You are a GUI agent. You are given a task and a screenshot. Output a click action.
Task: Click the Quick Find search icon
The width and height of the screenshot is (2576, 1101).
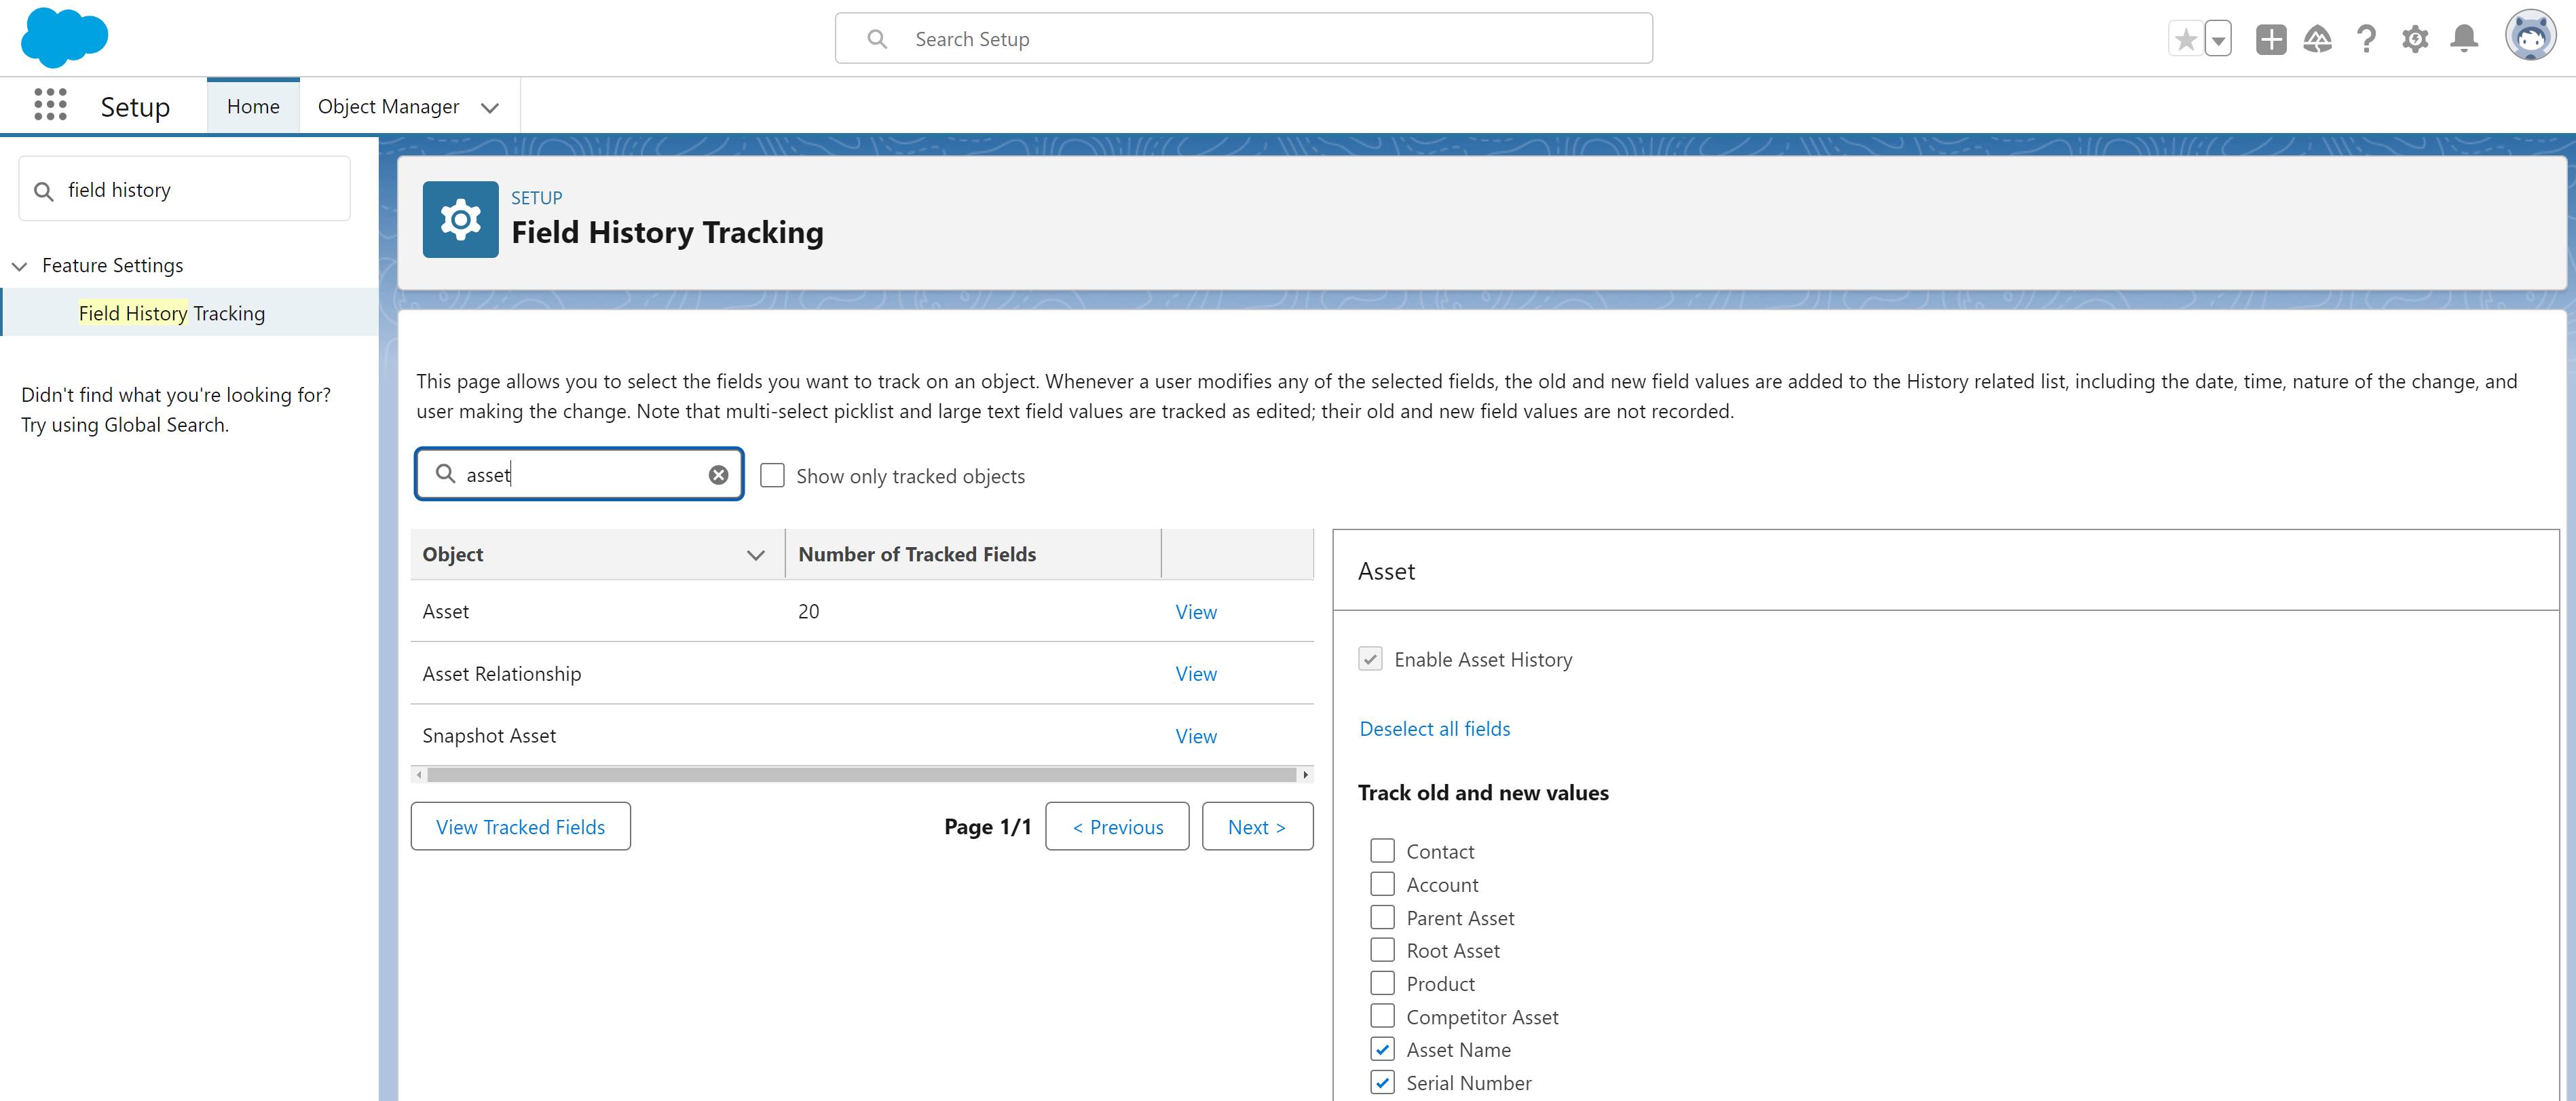click(44, 190)
